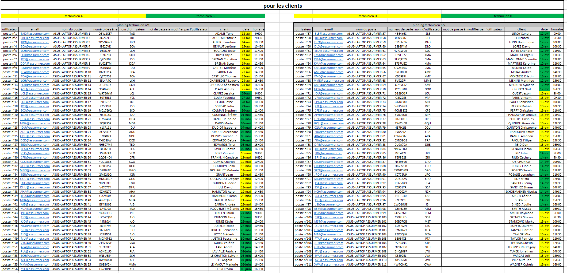Follow the MDA@assurmer.com link
The image size is (567, 273).
coord(35,123)
